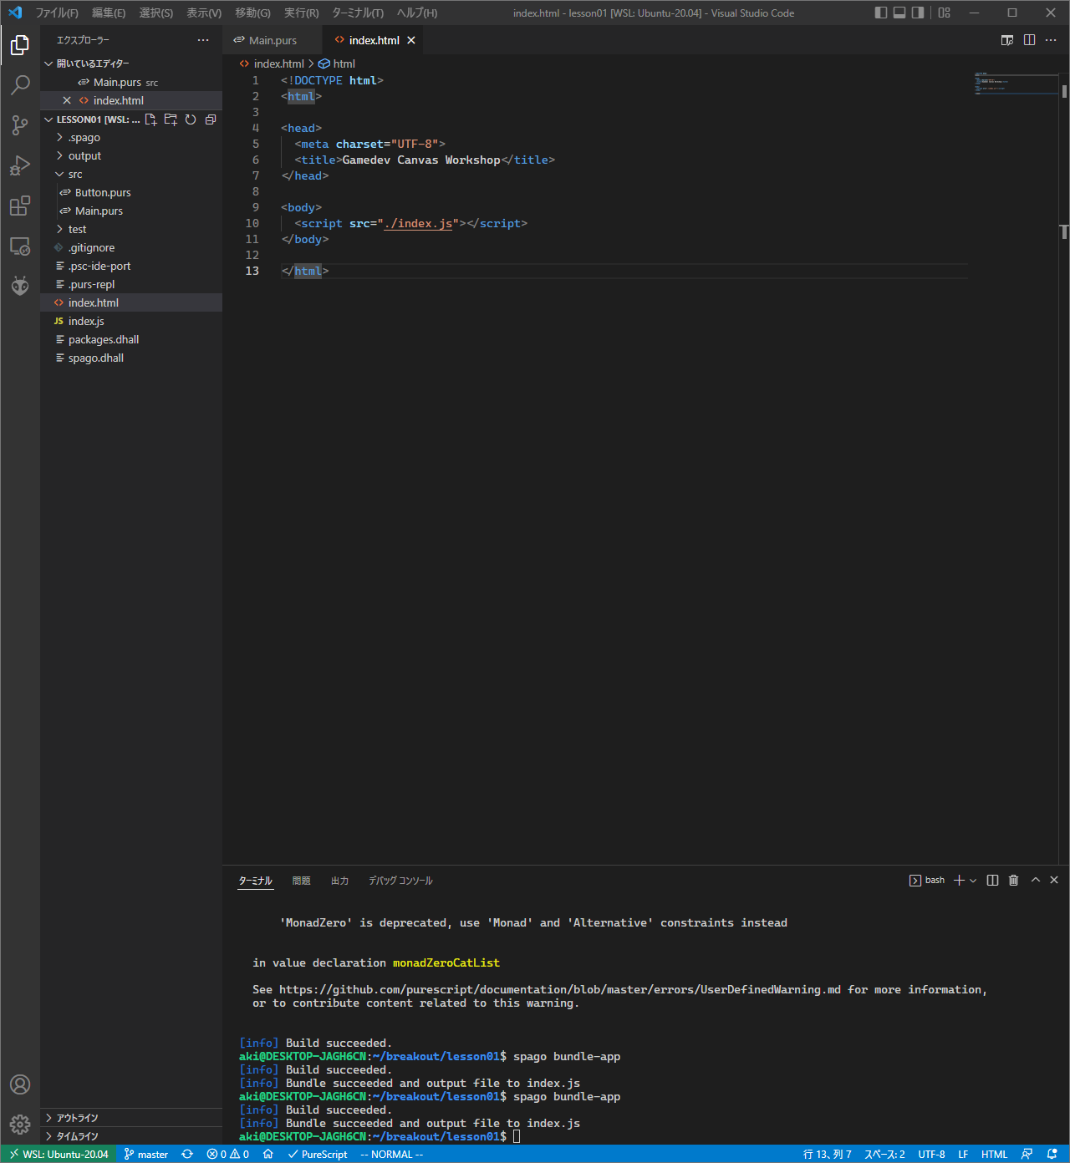Click WSL: Ubuntu-20.04 remote indicator

[59, 1154]
